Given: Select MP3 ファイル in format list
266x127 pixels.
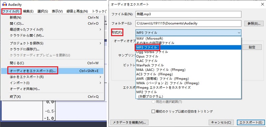Looking at the screenshot, I should click(188, 47).
